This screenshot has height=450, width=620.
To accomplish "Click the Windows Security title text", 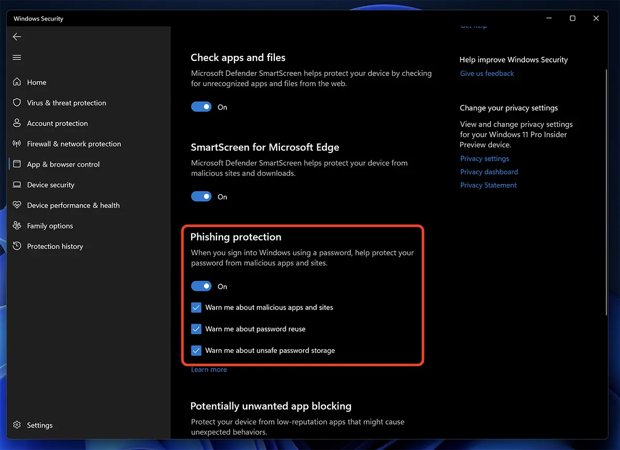I will coord(39,19).
